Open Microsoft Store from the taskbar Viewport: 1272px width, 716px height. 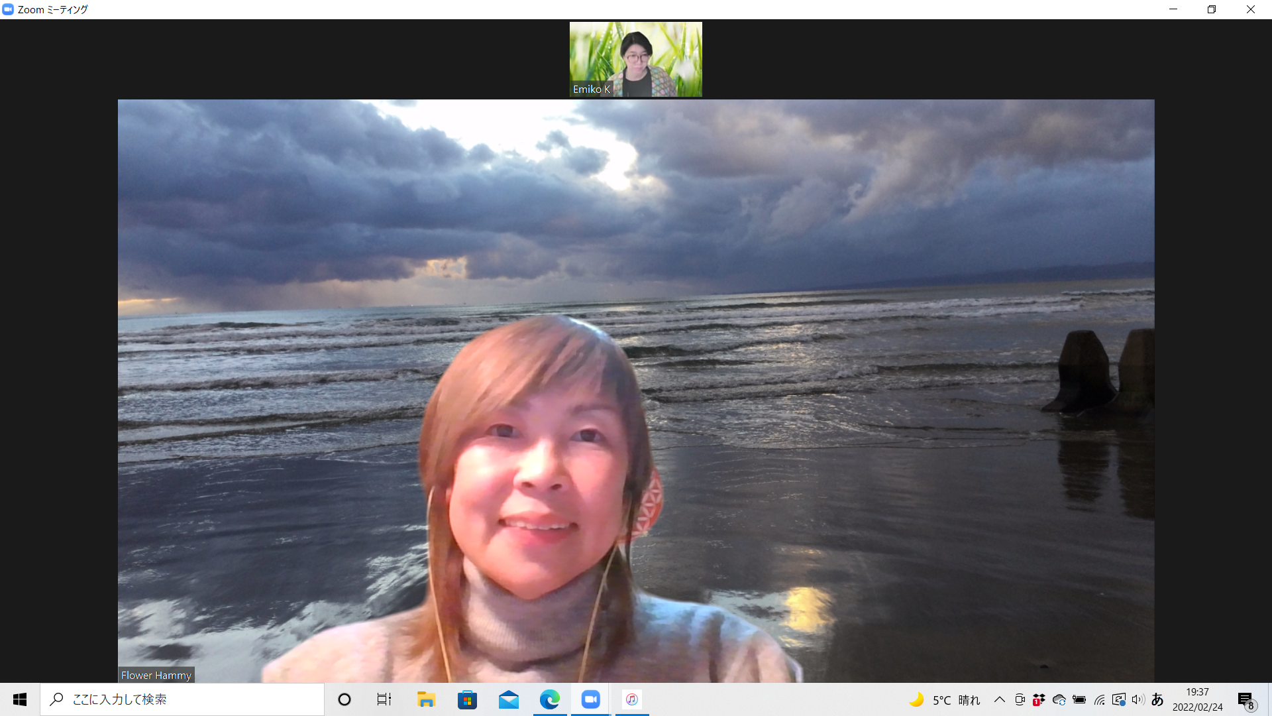coord(467,699)
